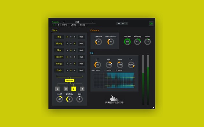Open the Presets menu

(x=55, y=22)
